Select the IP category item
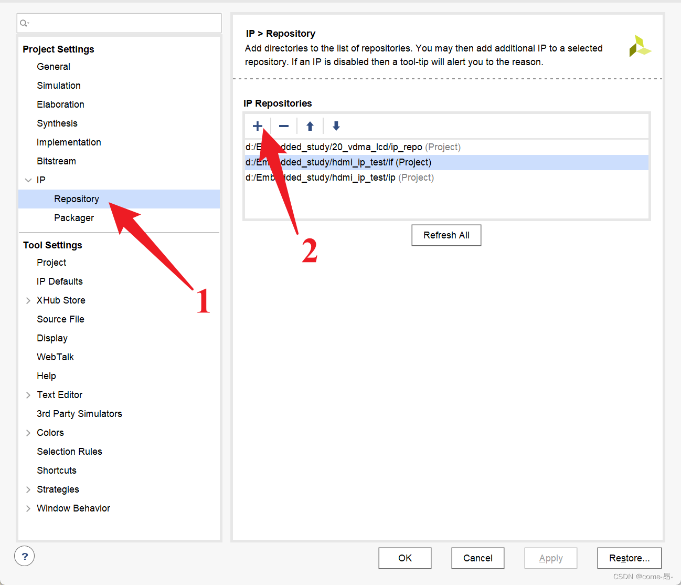Screen dimensions: 681x585 click(x=41, y=180)
